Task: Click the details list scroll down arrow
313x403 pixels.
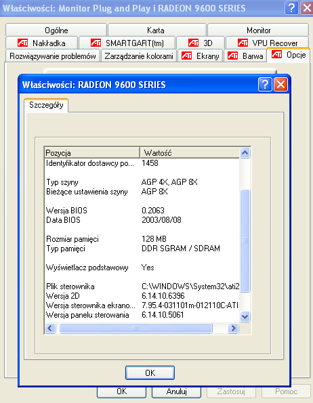Action: 245,316
